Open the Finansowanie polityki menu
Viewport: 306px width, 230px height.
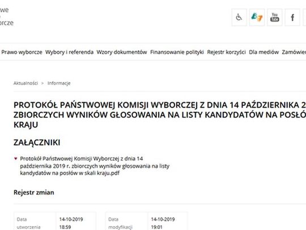[x=177, y=52]
